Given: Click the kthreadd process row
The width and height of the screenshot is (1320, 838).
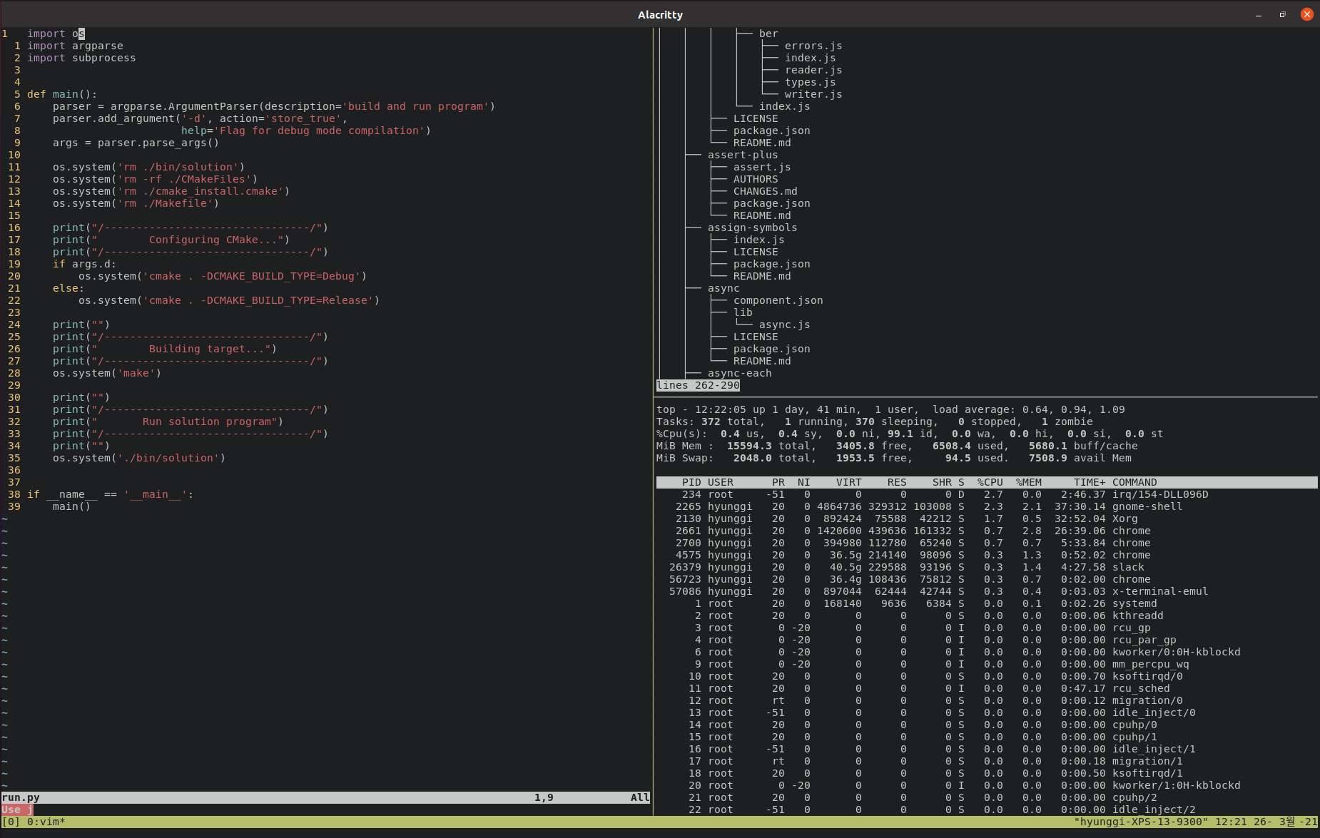Looking at the screenshot, I should [x=987, y=615].
